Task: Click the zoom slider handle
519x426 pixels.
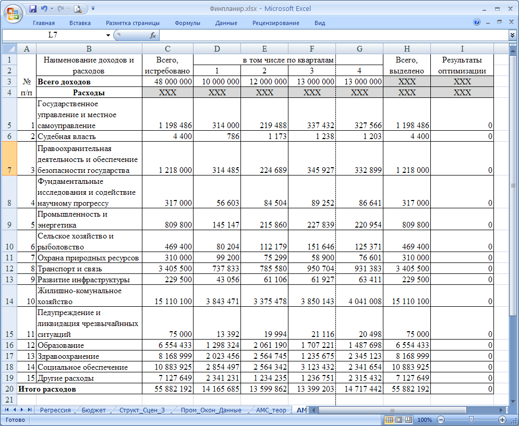Action: [471, 420]
